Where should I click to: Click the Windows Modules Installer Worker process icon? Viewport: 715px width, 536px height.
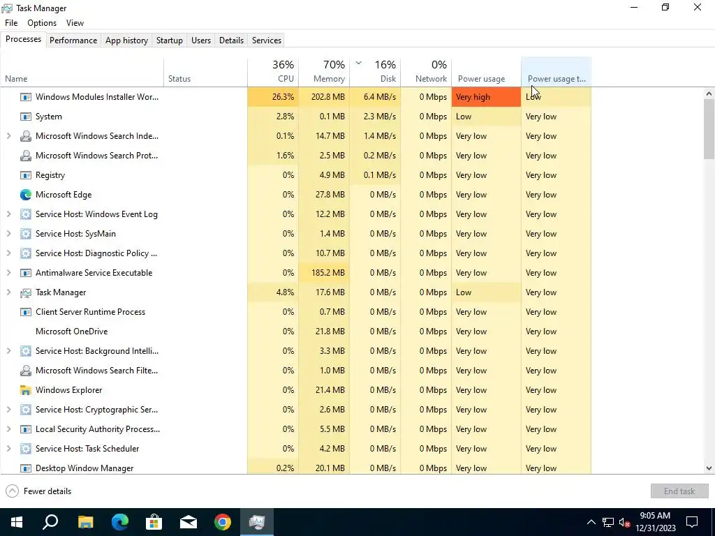point(26,97)
